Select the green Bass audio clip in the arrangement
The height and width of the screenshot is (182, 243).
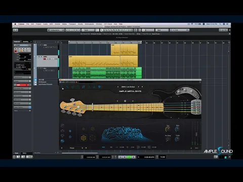pos(107,73)
